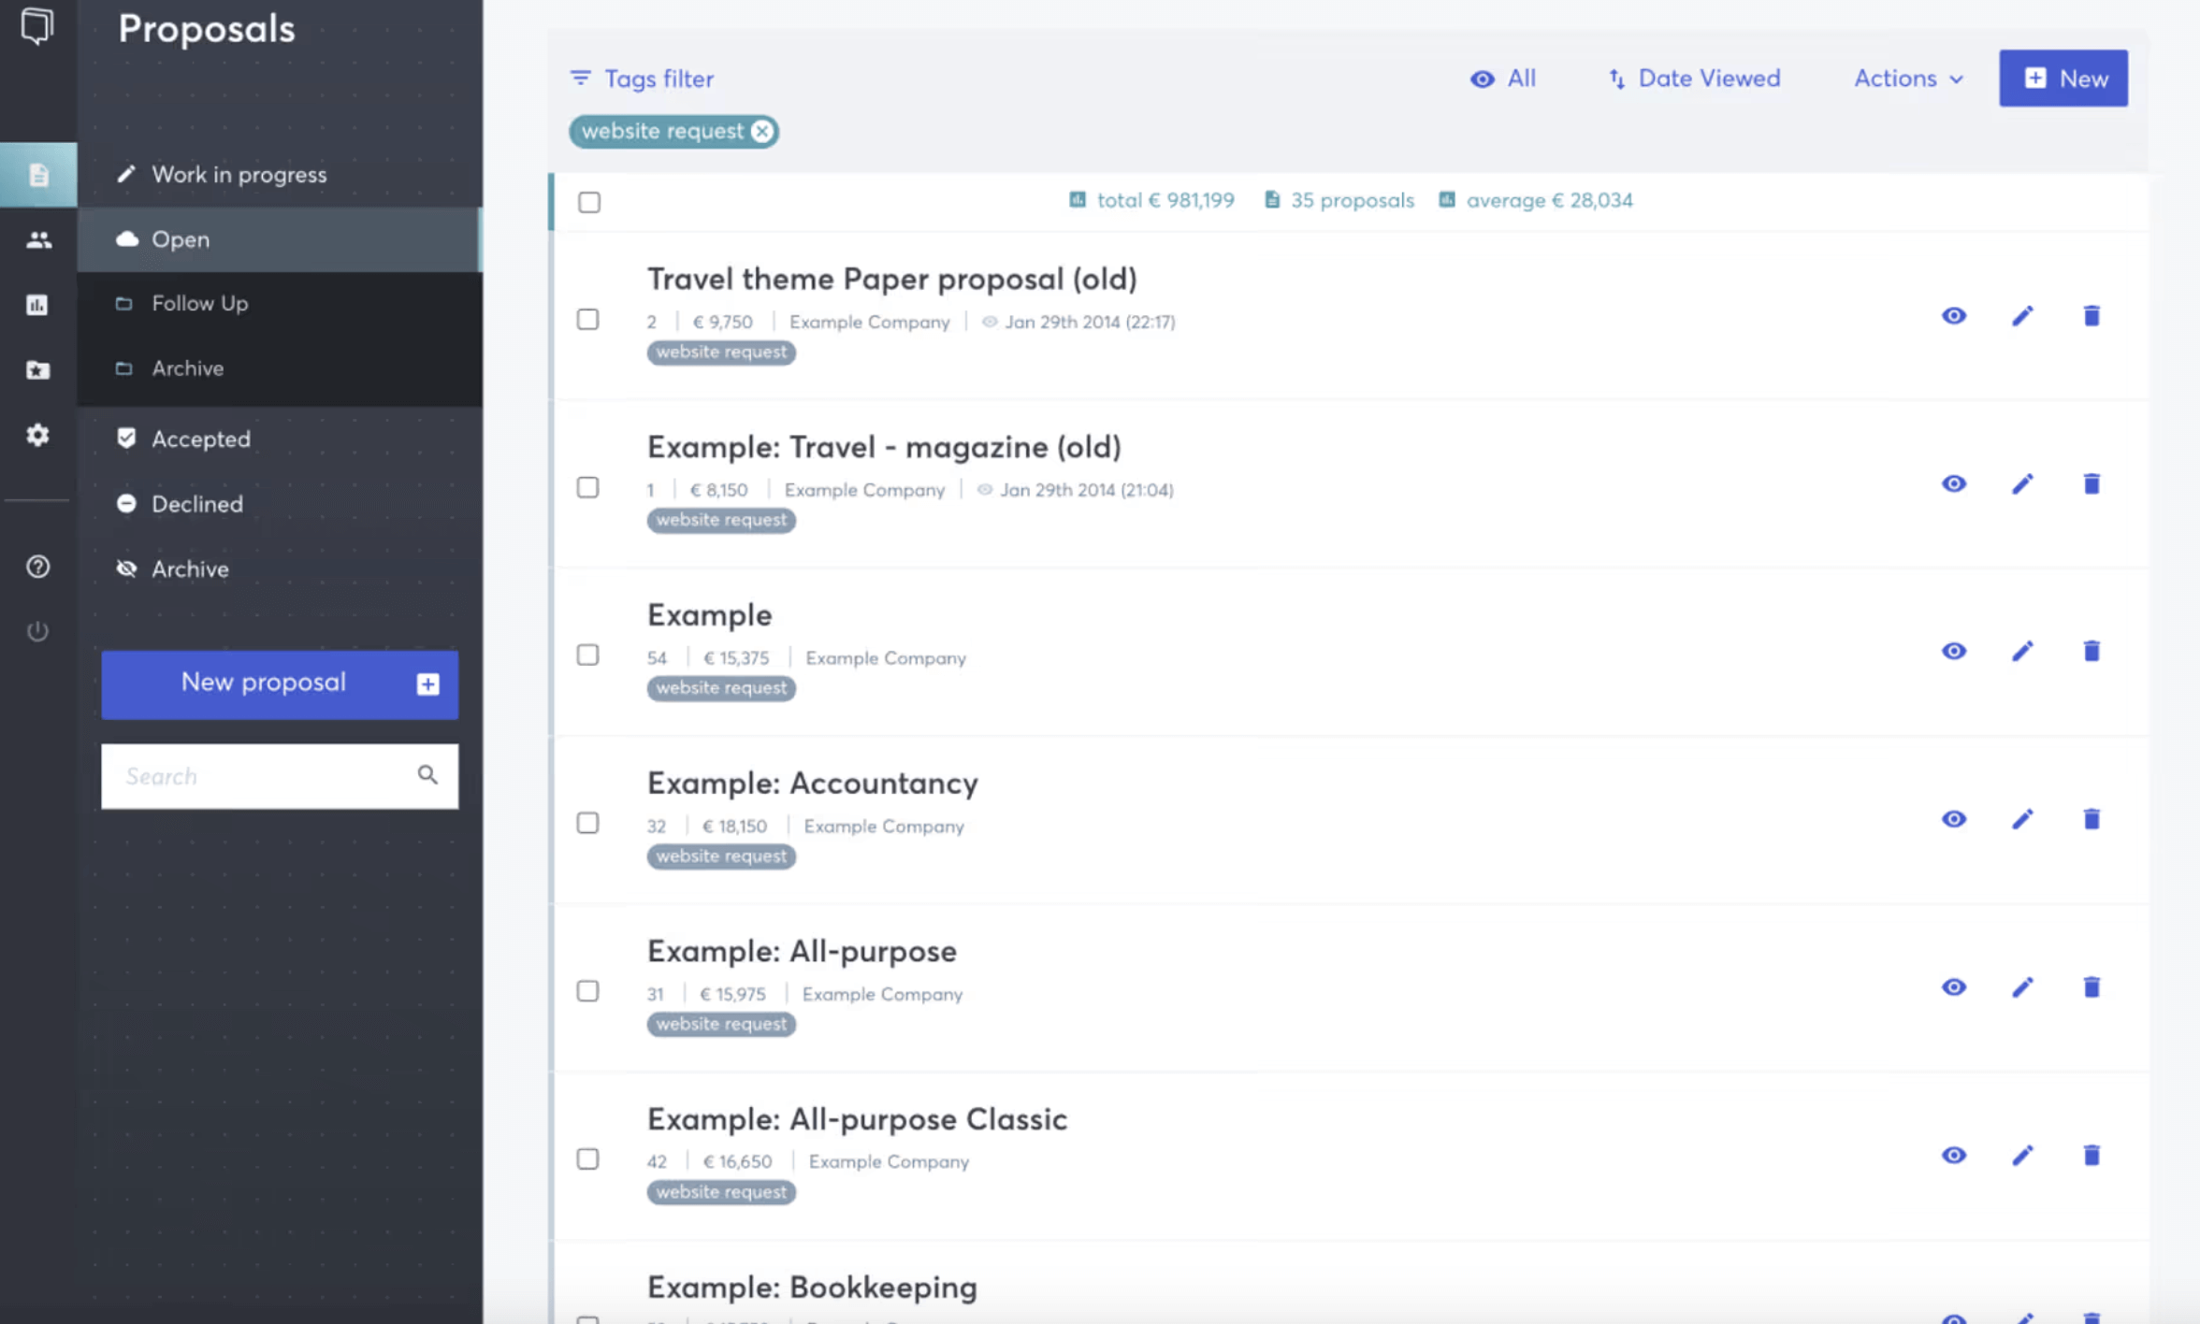Open the contacts icon in left rail

pos(38,240)
